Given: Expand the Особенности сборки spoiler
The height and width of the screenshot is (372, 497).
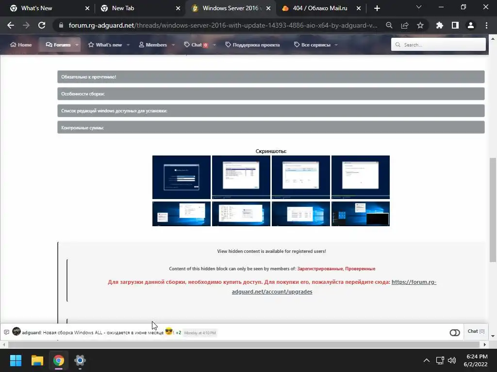Looking at the screenshot, I should [271, 93].
